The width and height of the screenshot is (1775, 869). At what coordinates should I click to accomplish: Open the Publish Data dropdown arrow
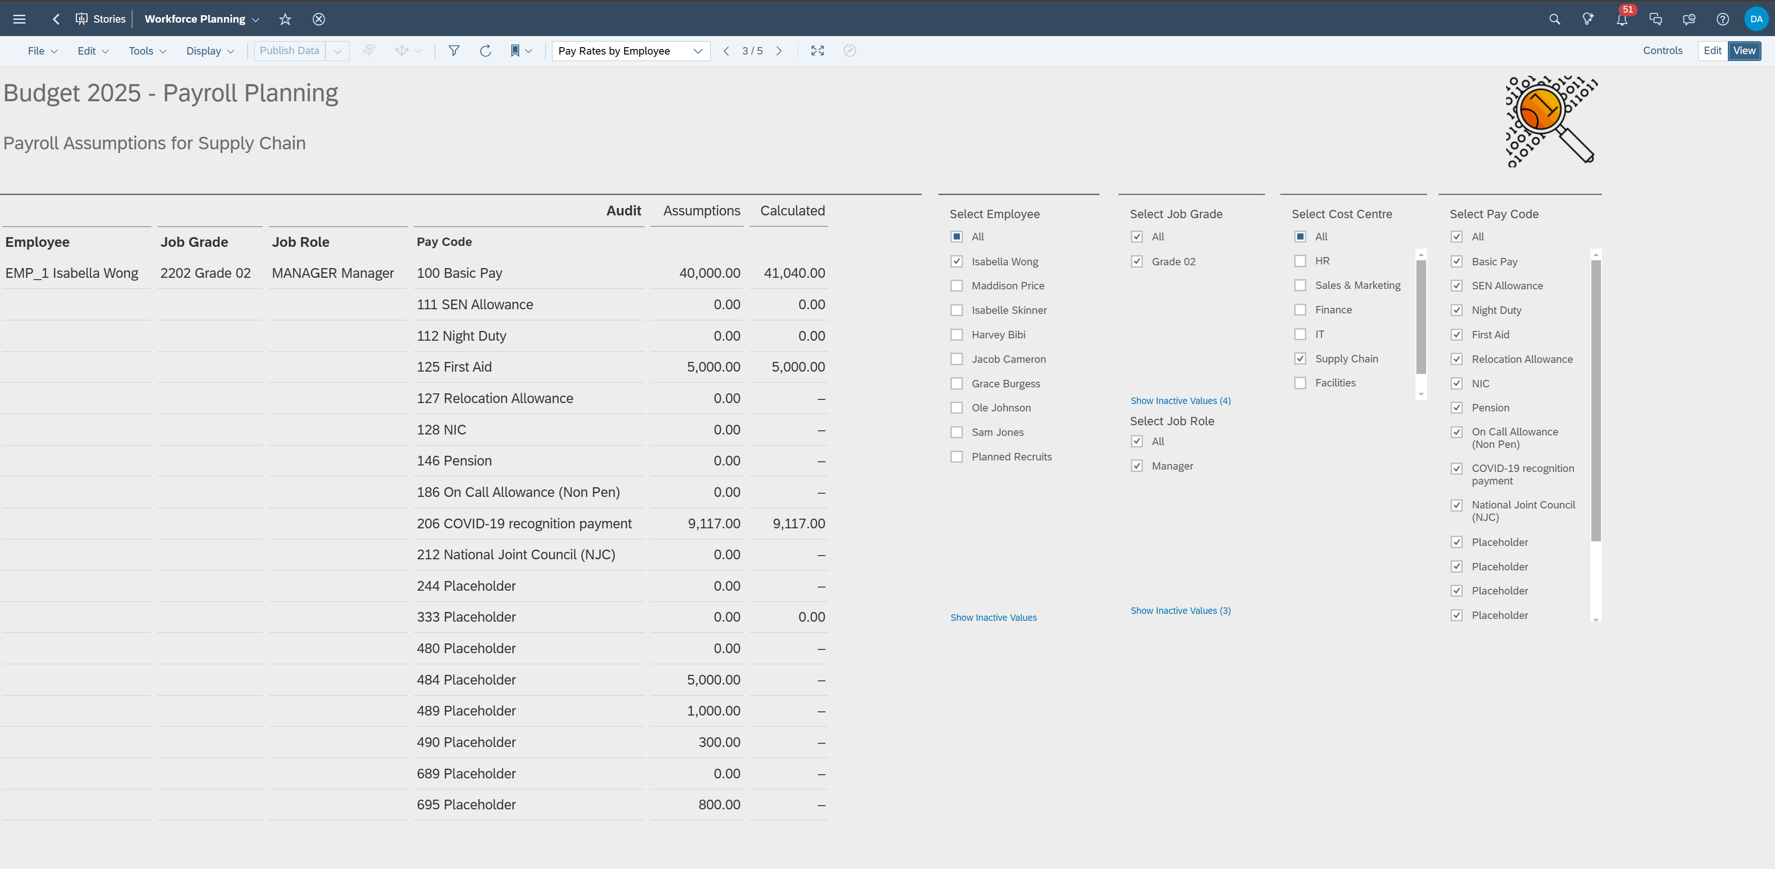tap(338, 51)
